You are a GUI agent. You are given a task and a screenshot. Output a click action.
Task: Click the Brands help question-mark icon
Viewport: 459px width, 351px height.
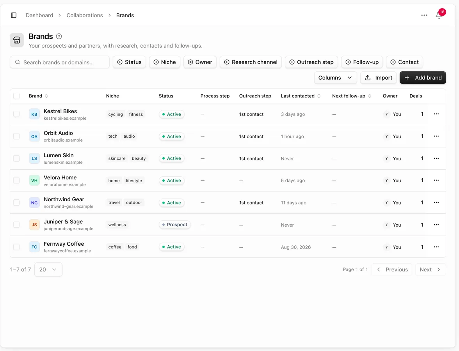click(59, 36)
